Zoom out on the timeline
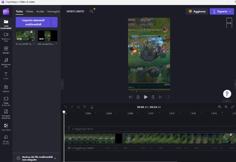The width and height of the screenshot is (236, 162). [x=226, y=107]
